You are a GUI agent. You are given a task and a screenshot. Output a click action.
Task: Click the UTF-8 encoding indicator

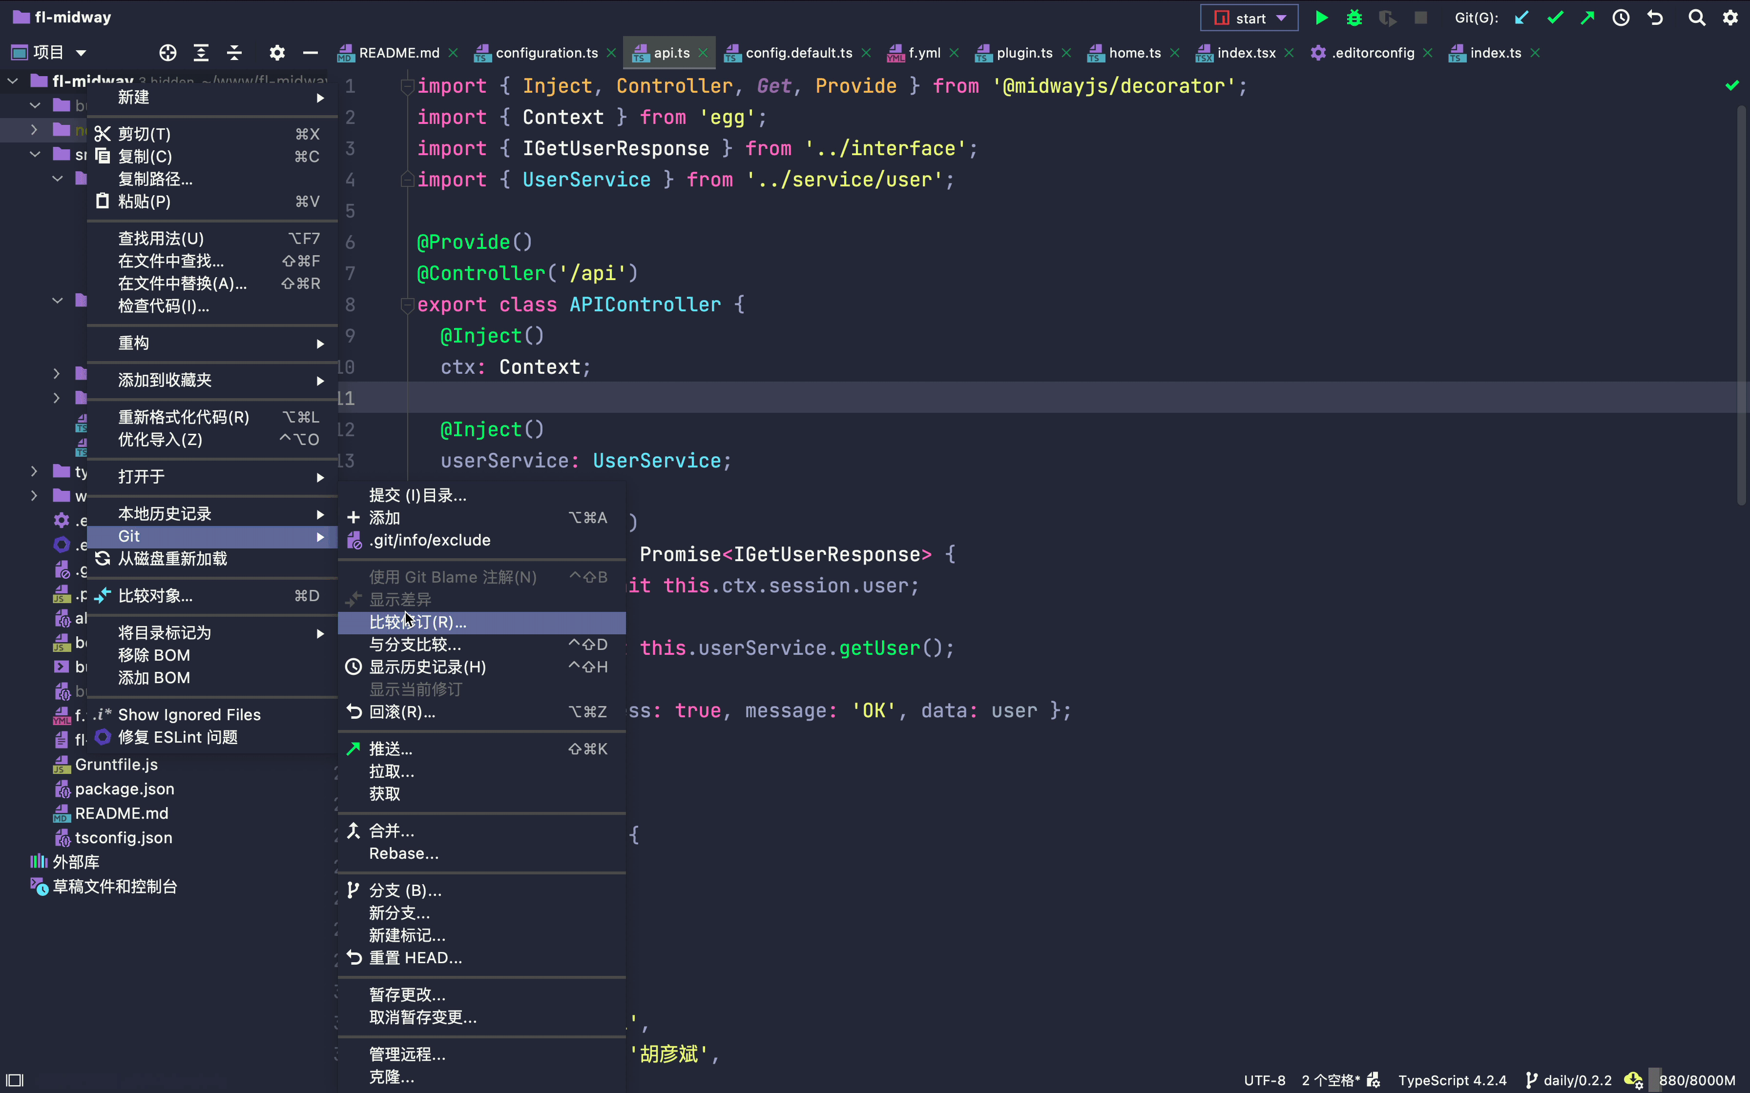[x=1264, y=1080]
